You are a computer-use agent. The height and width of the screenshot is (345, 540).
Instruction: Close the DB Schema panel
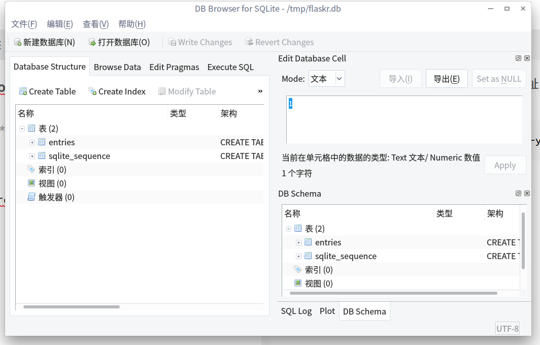coord(527,194)
